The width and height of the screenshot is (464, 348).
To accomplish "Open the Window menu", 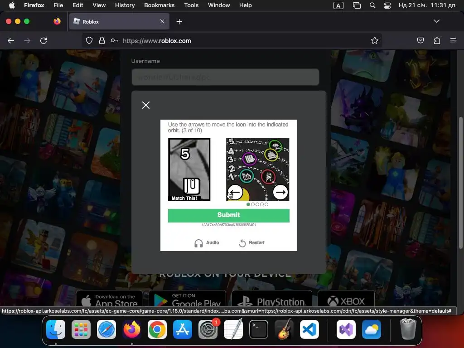I will click(219, 5).
